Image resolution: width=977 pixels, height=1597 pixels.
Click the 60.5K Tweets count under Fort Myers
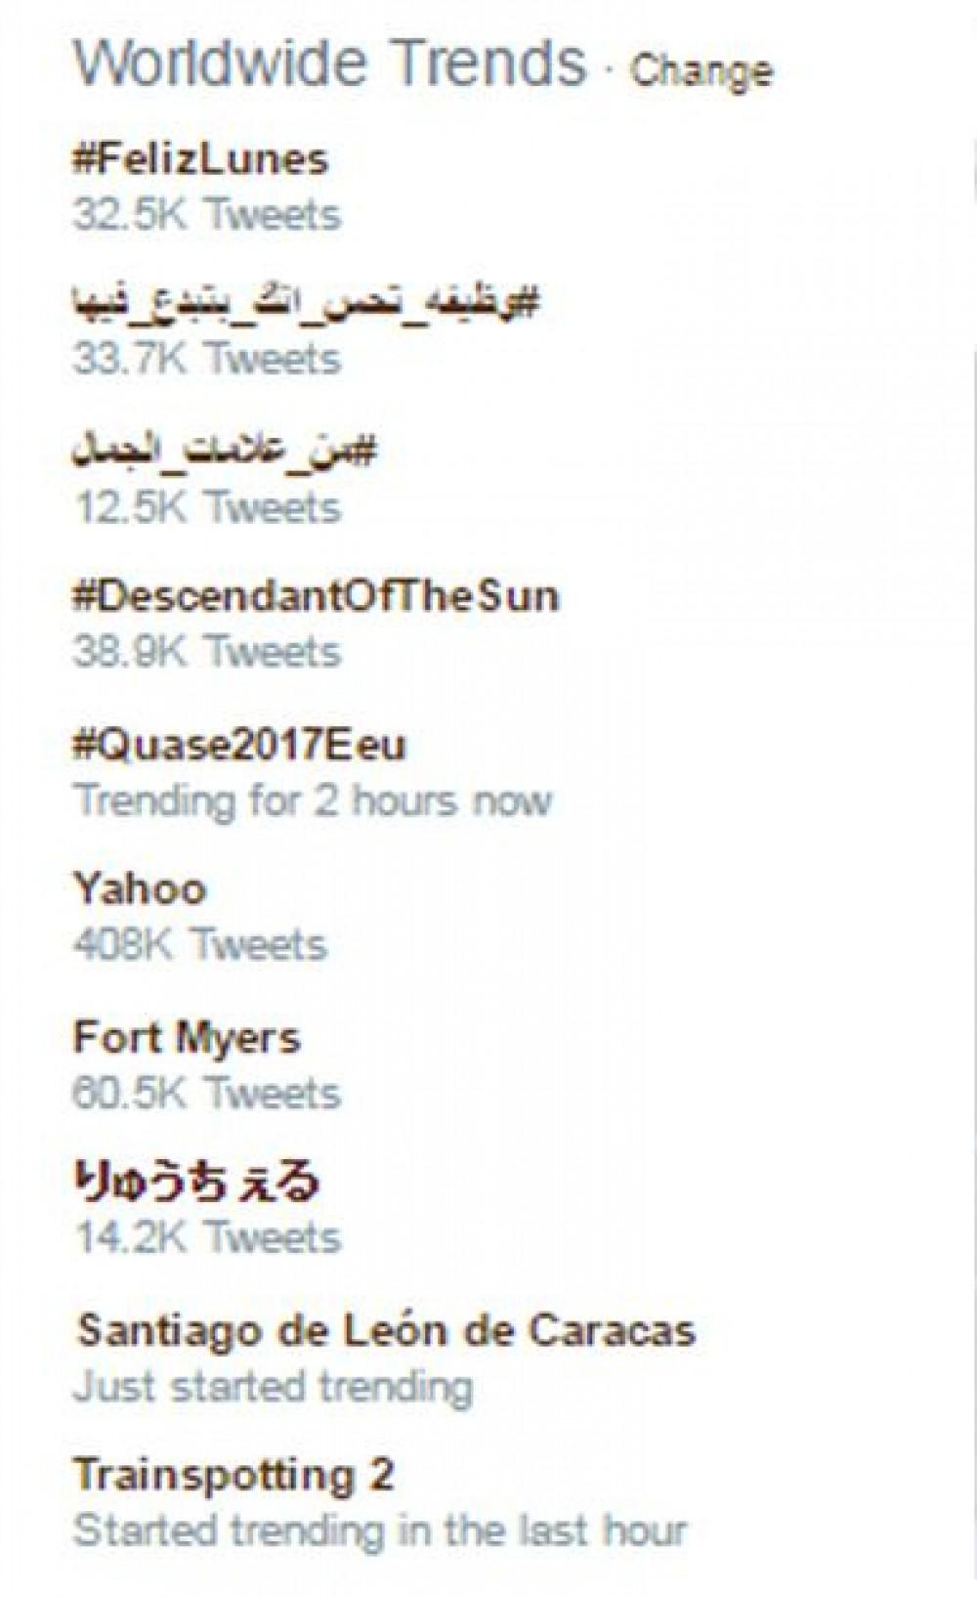tap(206, 1093)
